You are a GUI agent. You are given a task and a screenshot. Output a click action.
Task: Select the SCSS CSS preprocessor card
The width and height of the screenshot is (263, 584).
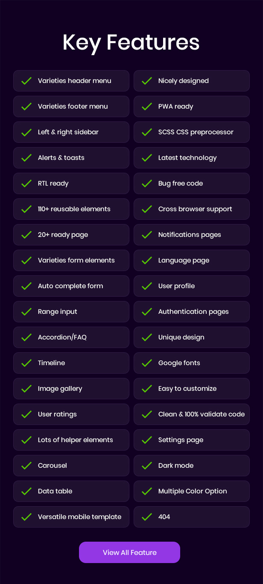pyautogui.click(x=192, y=132)
